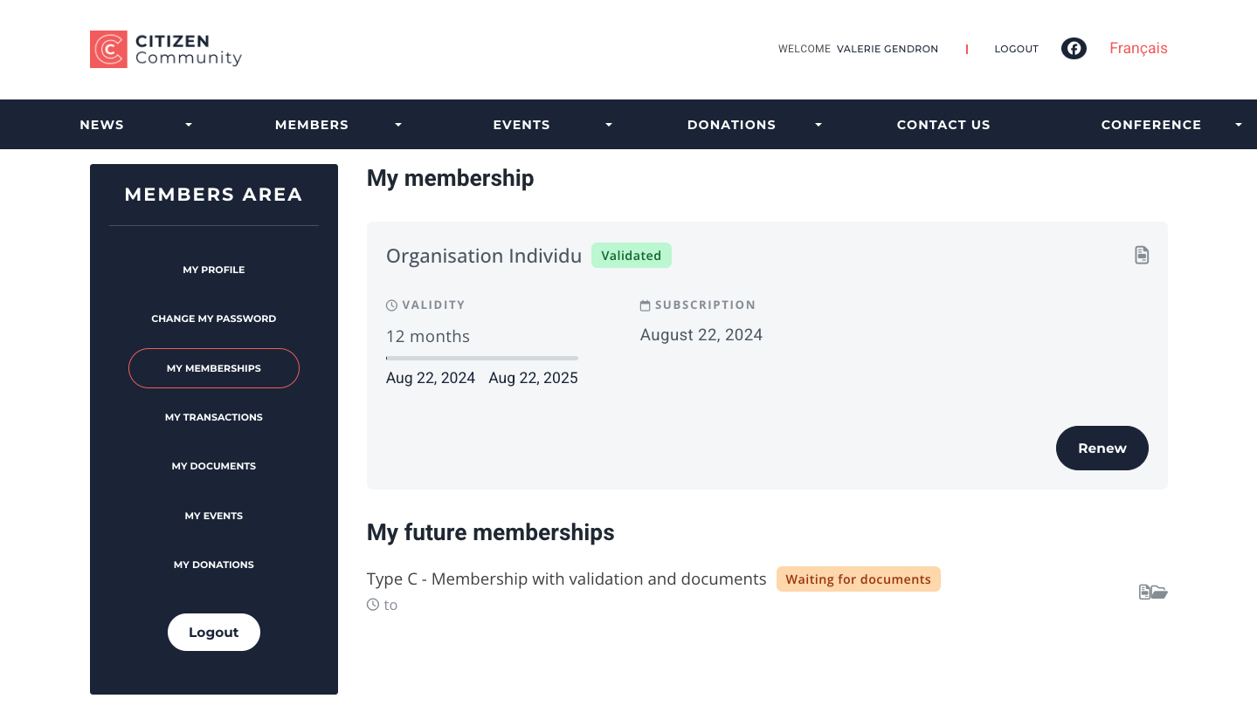Screen dimensions: 1257x726
Task: Expand the Donations dropdown arrow
Action: point(818,125)
